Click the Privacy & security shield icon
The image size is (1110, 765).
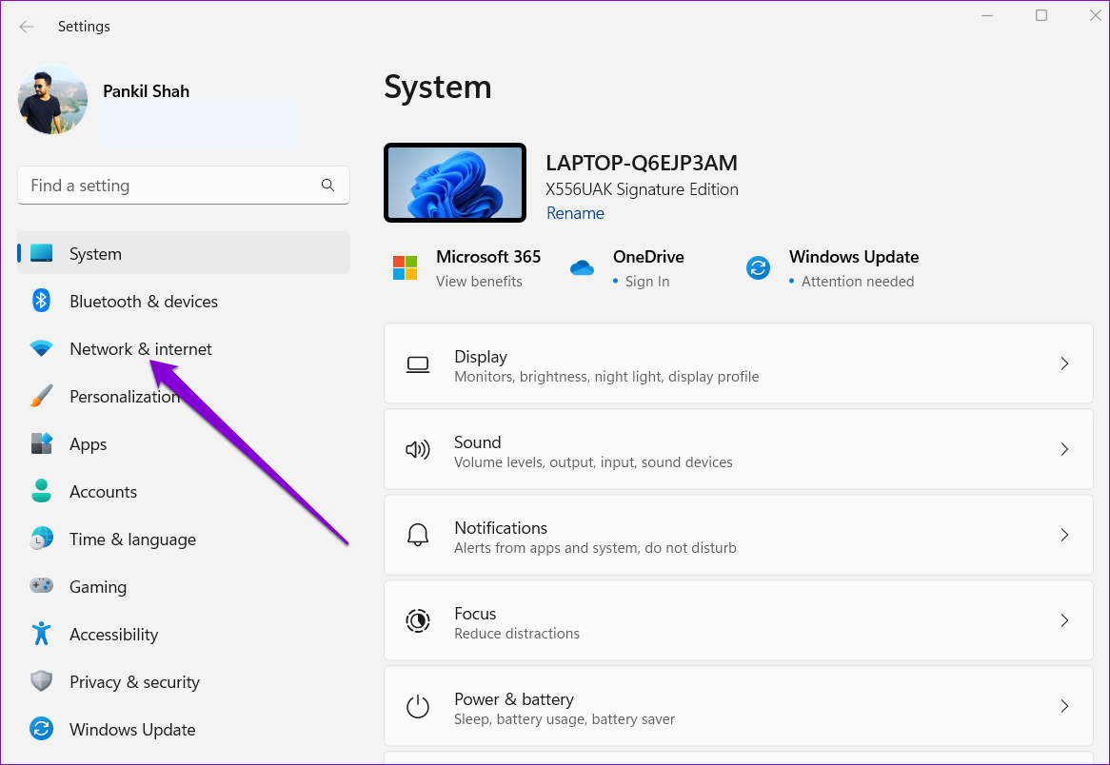[41, 682]
